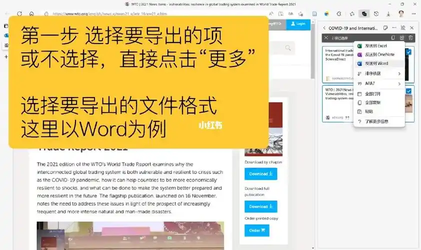The image size is (421, 250).
Task: Go back from COVID-19 collection
Action: click(324, 28)
